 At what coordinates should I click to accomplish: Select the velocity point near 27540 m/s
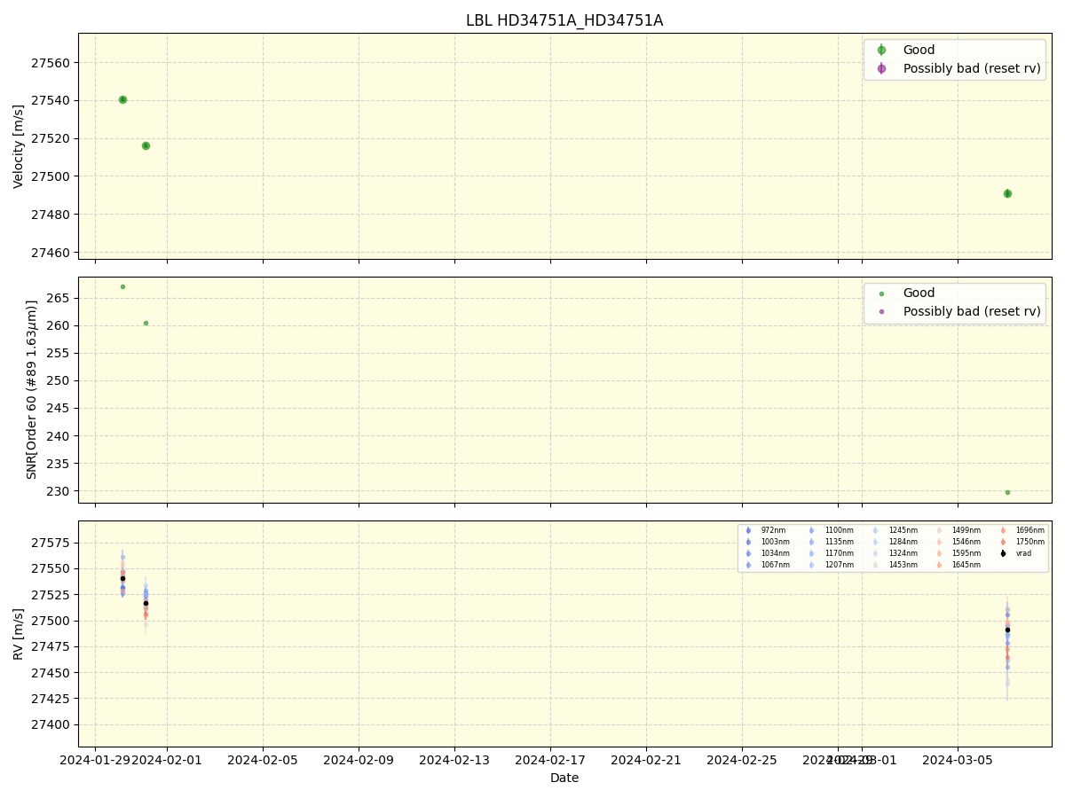pos(122,99)
